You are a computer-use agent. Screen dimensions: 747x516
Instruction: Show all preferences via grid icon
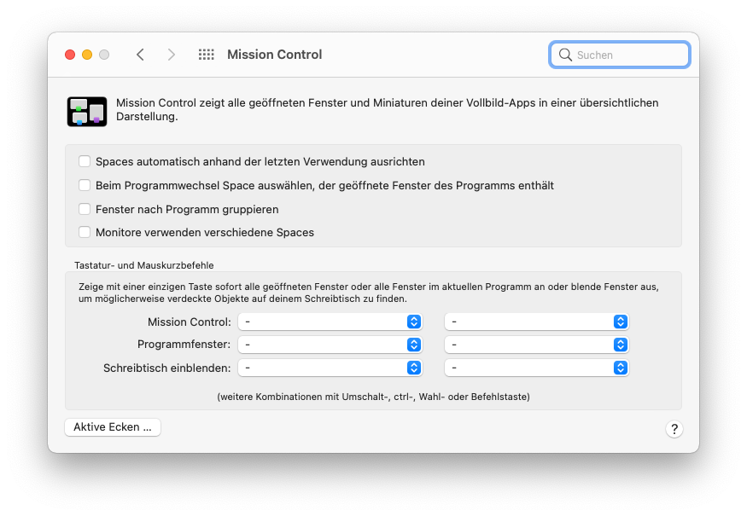point(207,55)
